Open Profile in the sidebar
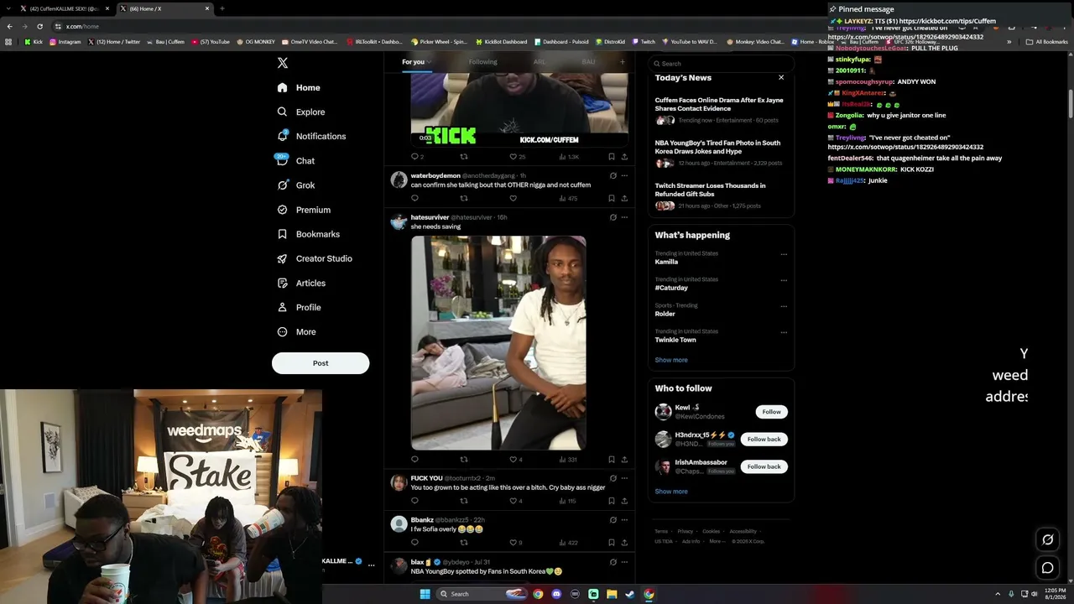 tap(300, 308)
